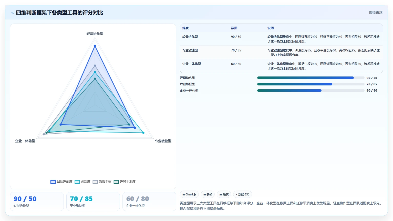Click the 专业敏捷型 radar axis label
This screenshot has height=221, width=393.
[163, 141]
